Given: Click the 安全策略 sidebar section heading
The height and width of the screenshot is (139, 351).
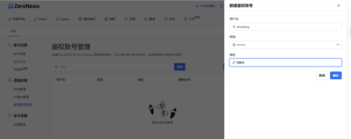Looking at the screenshot, I should (20, 116).
